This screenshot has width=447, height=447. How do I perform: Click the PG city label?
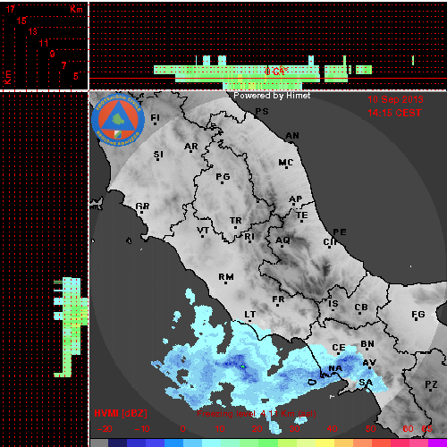point(223,177)
